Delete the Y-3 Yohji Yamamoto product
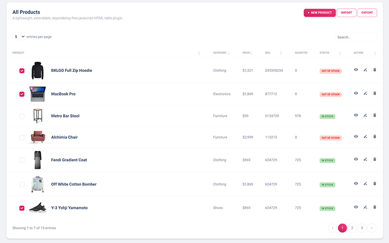This screenshot has height=243, width=389. tap(374, 207)
